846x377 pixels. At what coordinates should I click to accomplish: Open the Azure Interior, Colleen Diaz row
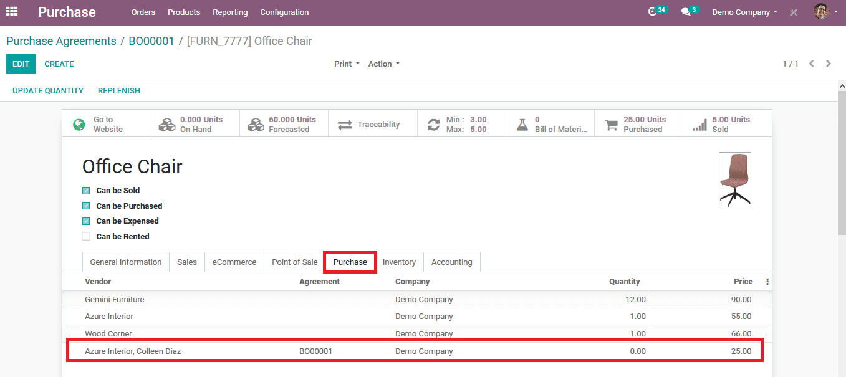416,351
